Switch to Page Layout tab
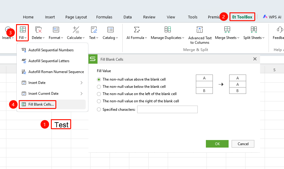This screenshot has height=169, width=284. pos(76,17)
